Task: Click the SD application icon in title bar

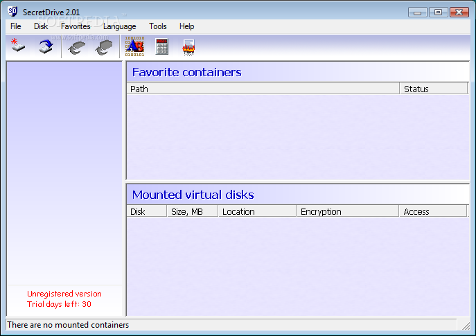Action: 12,12
